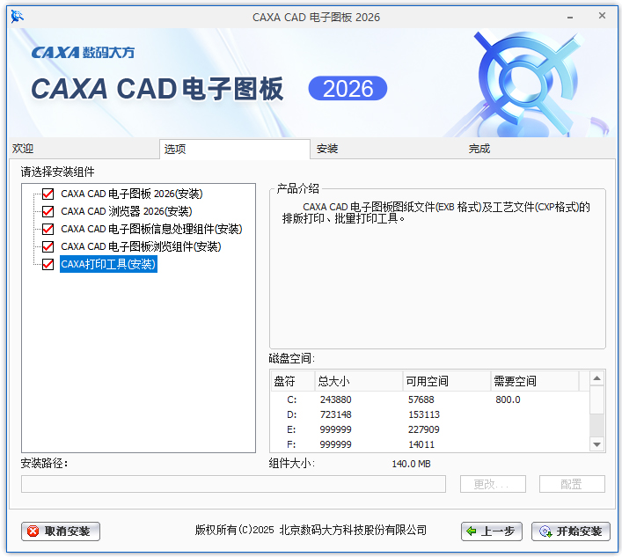The height and width of the screenshot is (557, 622).
Task: Toggle 电子图板信息处理组件 checkbox
Action: [48, 229]
